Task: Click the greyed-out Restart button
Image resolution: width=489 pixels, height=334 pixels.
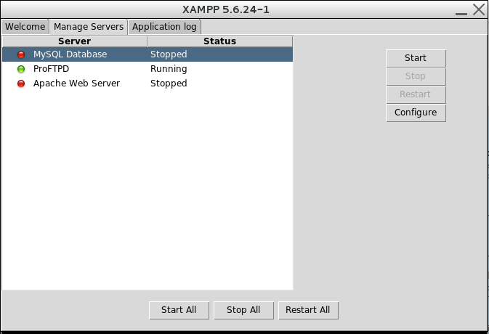Action: click(x=416, y=94)
